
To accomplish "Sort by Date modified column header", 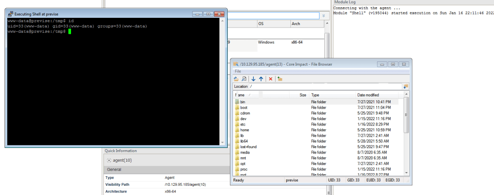I will [368, 95].
